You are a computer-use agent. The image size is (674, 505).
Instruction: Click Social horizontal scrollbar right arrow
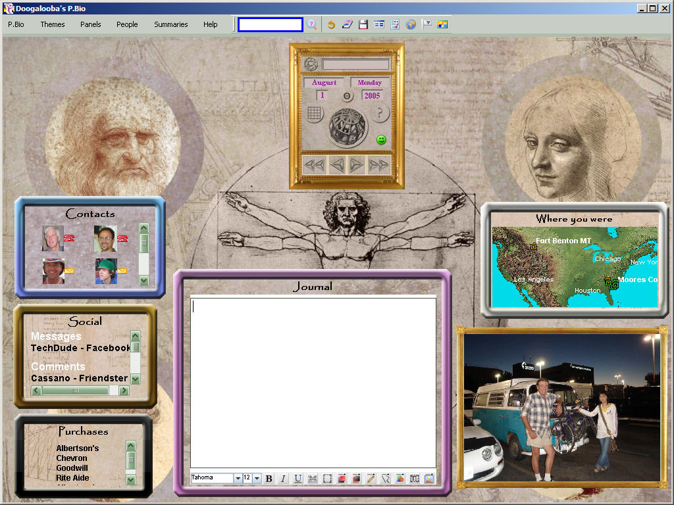(124, 391)
